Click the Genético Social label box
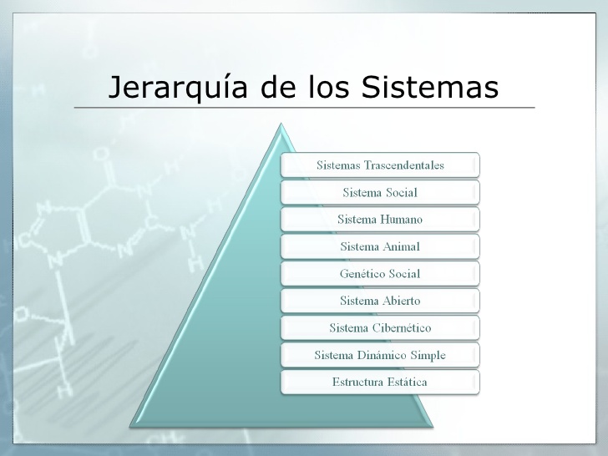This screenshot has height=456, width=608. click(x=380, y=274)
